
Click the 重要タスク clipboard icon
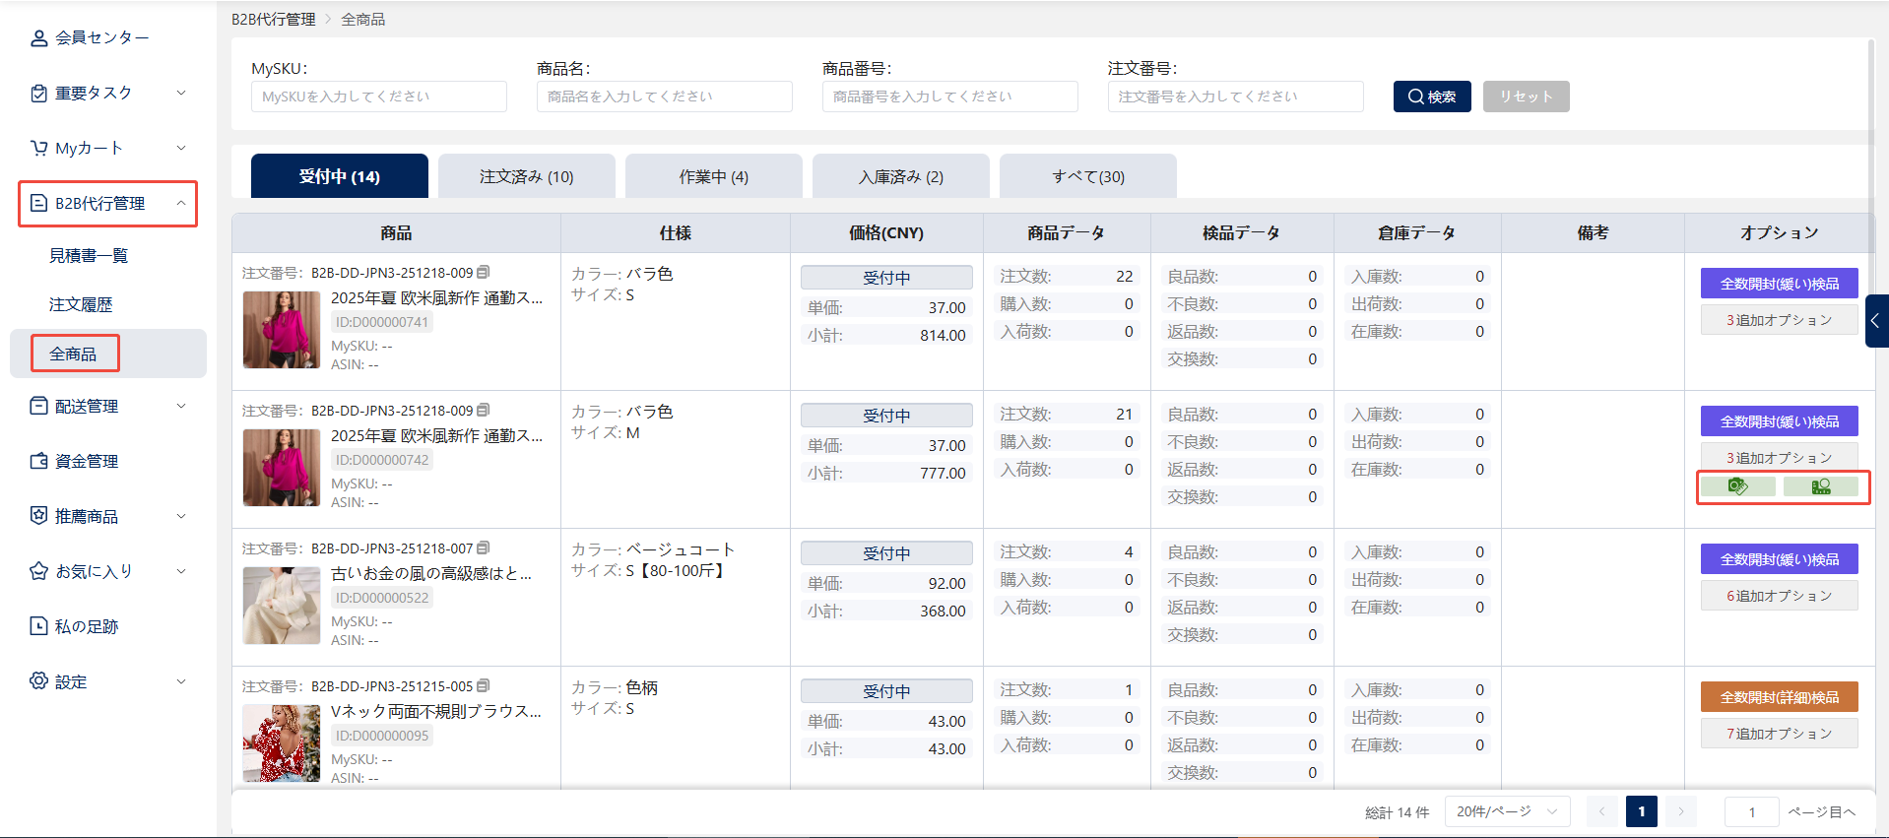(x=39, y=93)
